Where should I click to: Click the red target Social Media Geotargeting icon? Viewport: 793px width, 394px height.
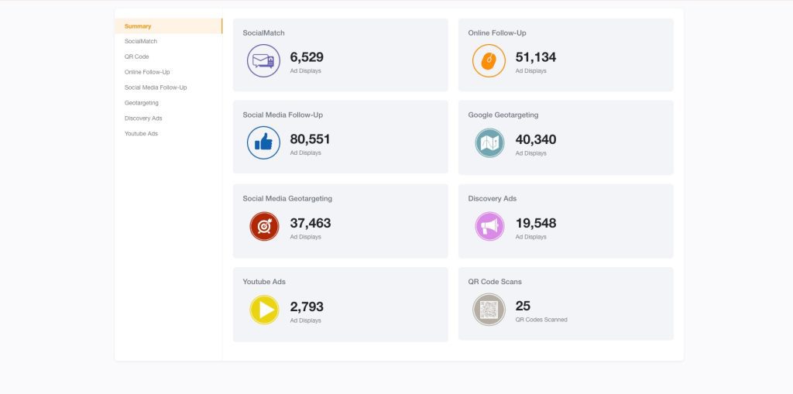point(263,226)
